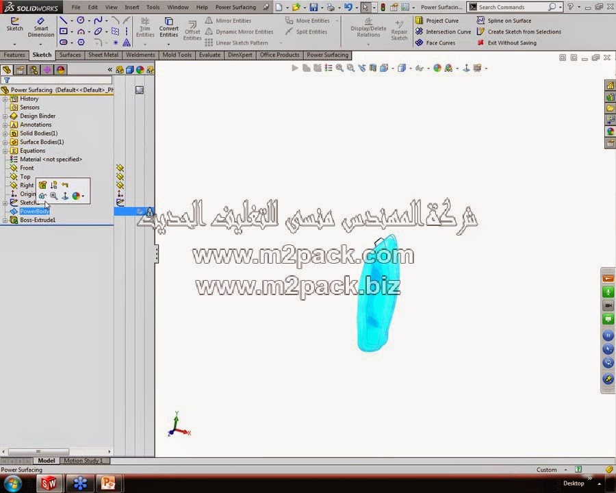
Task: Click Exit Without Saving button
Action: (506, 42)
